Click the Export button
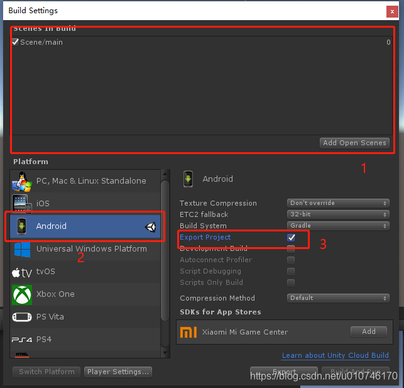Screen dimensions: 404x388 (x=284, y=372)
